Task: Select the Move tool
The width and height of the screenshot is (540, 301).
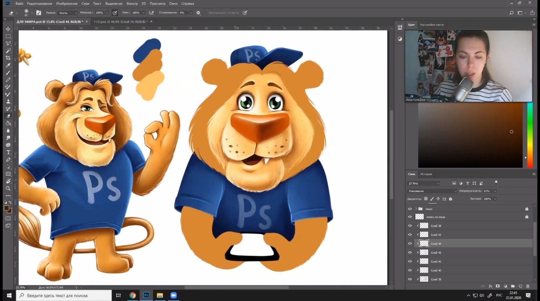Action: tap(8, 29)
